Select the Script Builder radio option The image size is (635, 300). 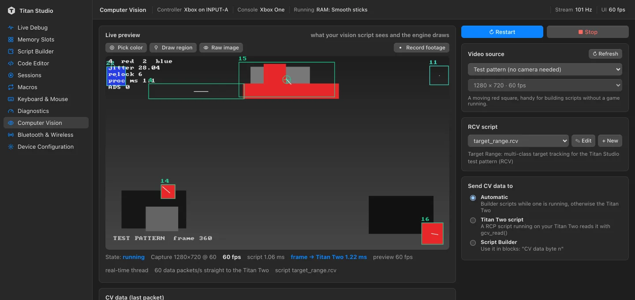click(x=473, y=243)
